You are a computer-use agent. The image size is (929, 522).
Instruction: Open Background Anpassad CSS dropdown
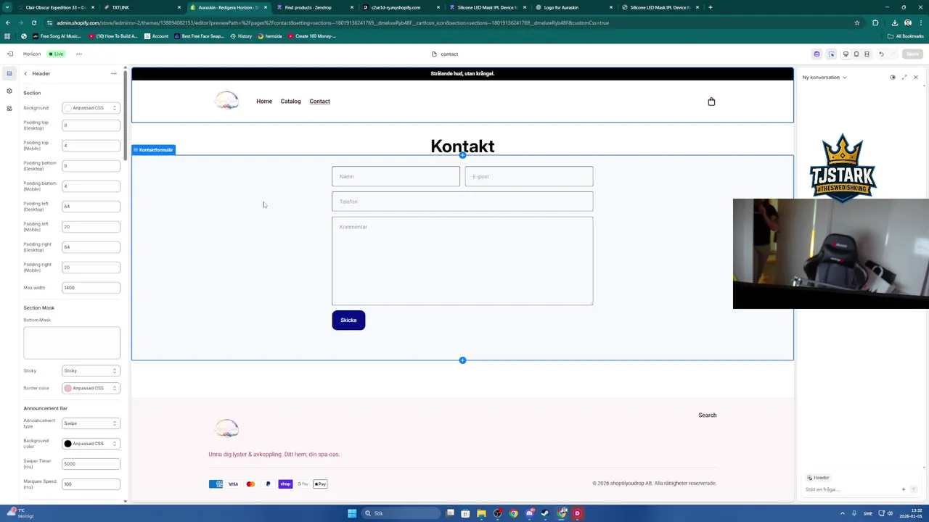[91, 108]
